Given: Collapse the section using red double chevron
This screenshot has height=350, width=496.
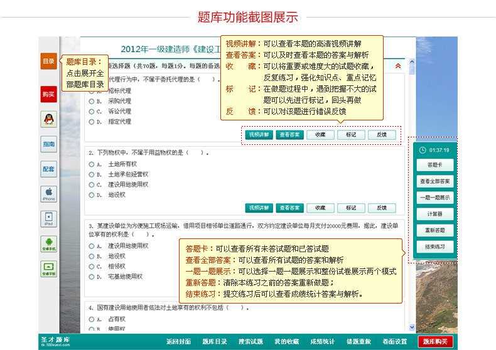Looking at the screenshot, I should 397,65.
